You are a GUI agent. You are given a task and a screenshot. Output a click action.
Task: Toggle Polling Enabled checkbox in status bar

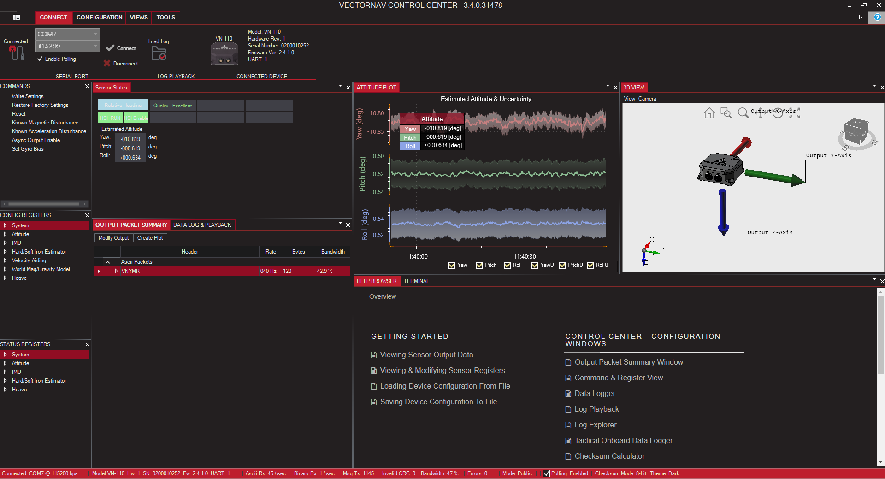pos(546,473)
